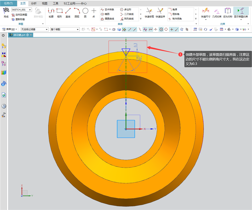The height and width of the screenshot is (210, 252).
Task: Click the 设为对称 make symmetric tool
Action: (x=227, y=13)
